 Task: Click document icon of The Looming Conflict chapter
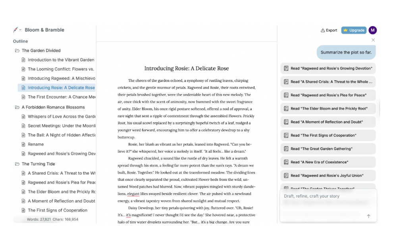pos(23,69)
